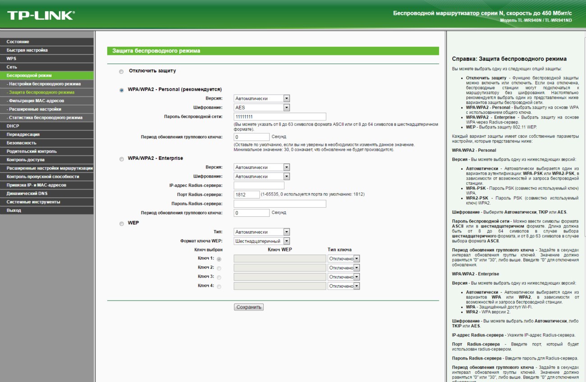Viewport: 586px width, 382px height.
Task: Click the 'Сохранить' button
Action: (248, 307)
